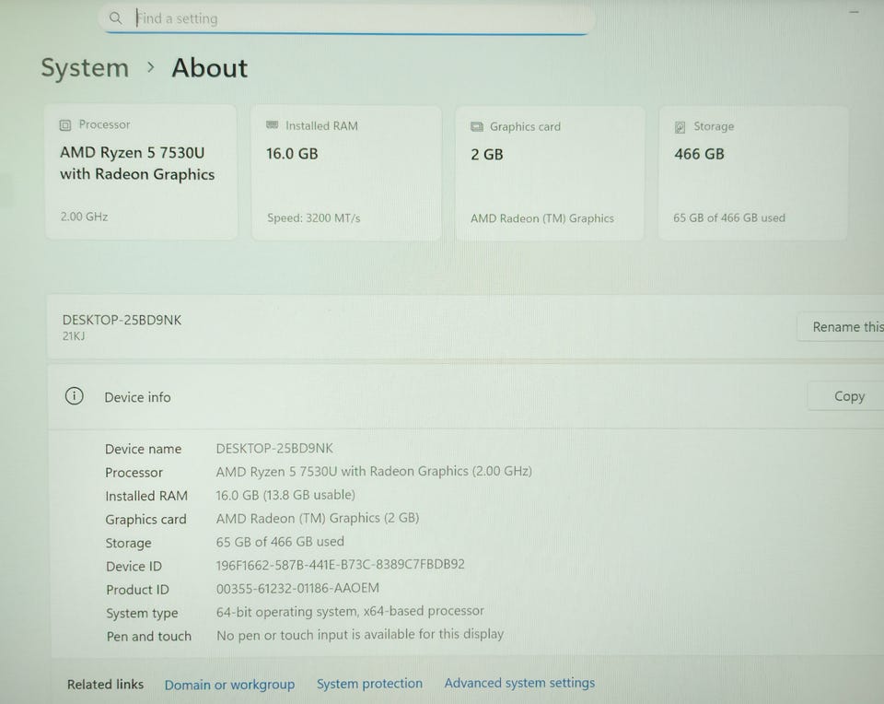
Task: Click the Device info circle icon
Action: (x=75, y=396)
